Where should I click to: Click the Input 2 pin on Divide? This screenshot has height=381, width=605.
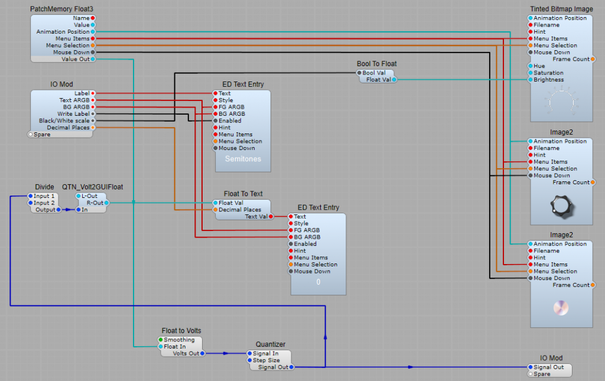[x=30, y=203]
